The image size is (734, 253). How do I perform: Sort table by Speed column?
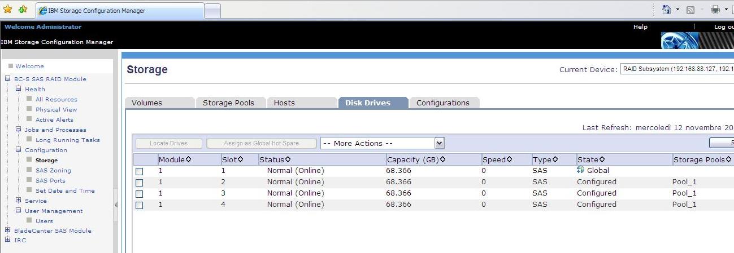497,159
